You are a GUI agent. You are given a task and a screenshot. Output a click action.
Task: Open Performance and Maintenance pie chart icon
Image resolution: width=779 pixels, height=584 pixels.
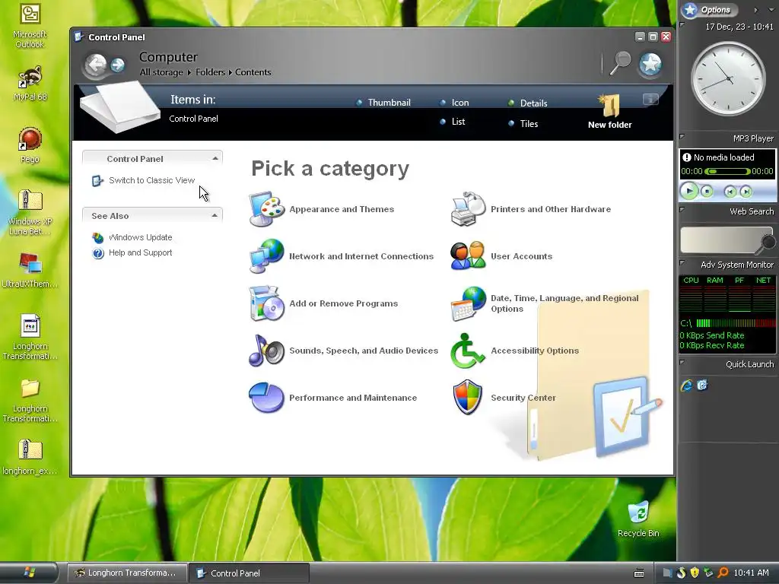point(267,397)
